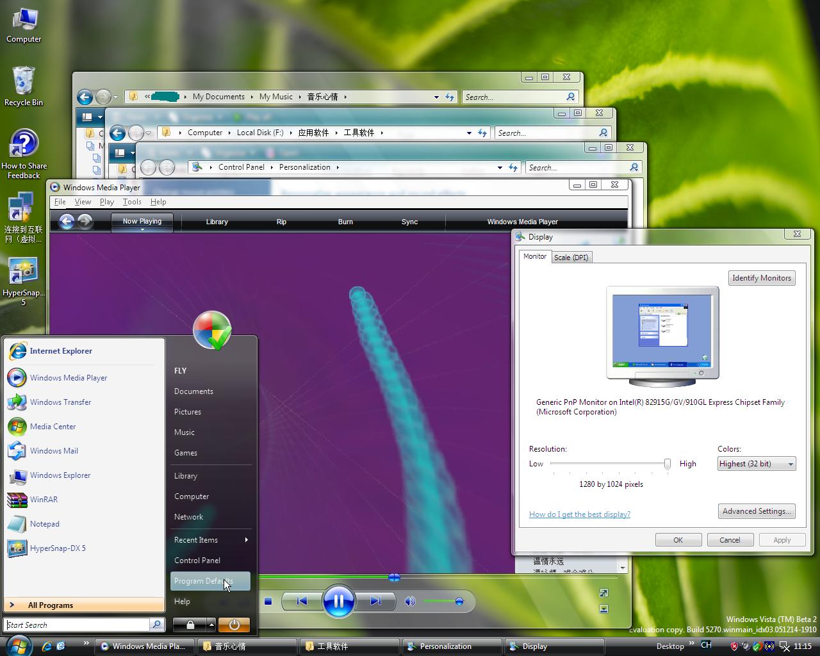Open 'How do I get the best display?' link
The height and width of the screenshot is (656, 820).
(x=580, y=514)
